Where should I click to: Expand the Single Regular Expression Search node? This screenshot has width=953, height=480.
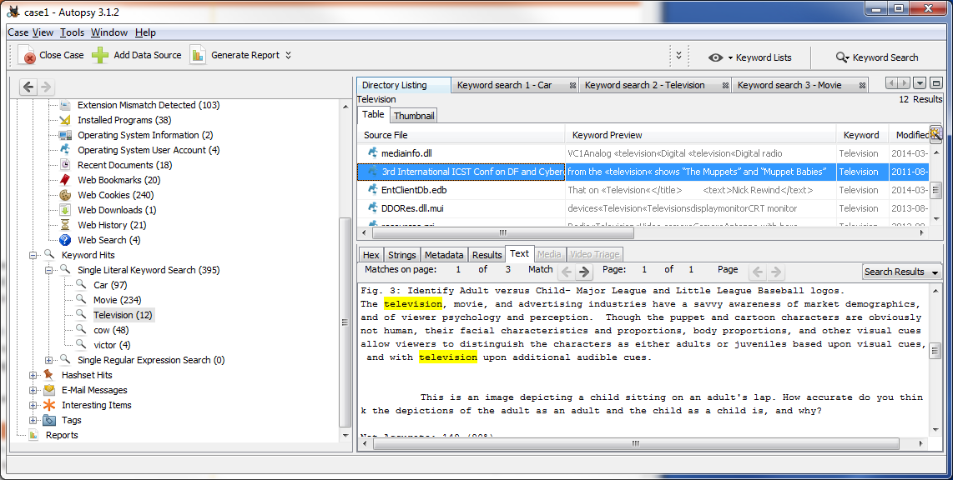pos(49,359)
